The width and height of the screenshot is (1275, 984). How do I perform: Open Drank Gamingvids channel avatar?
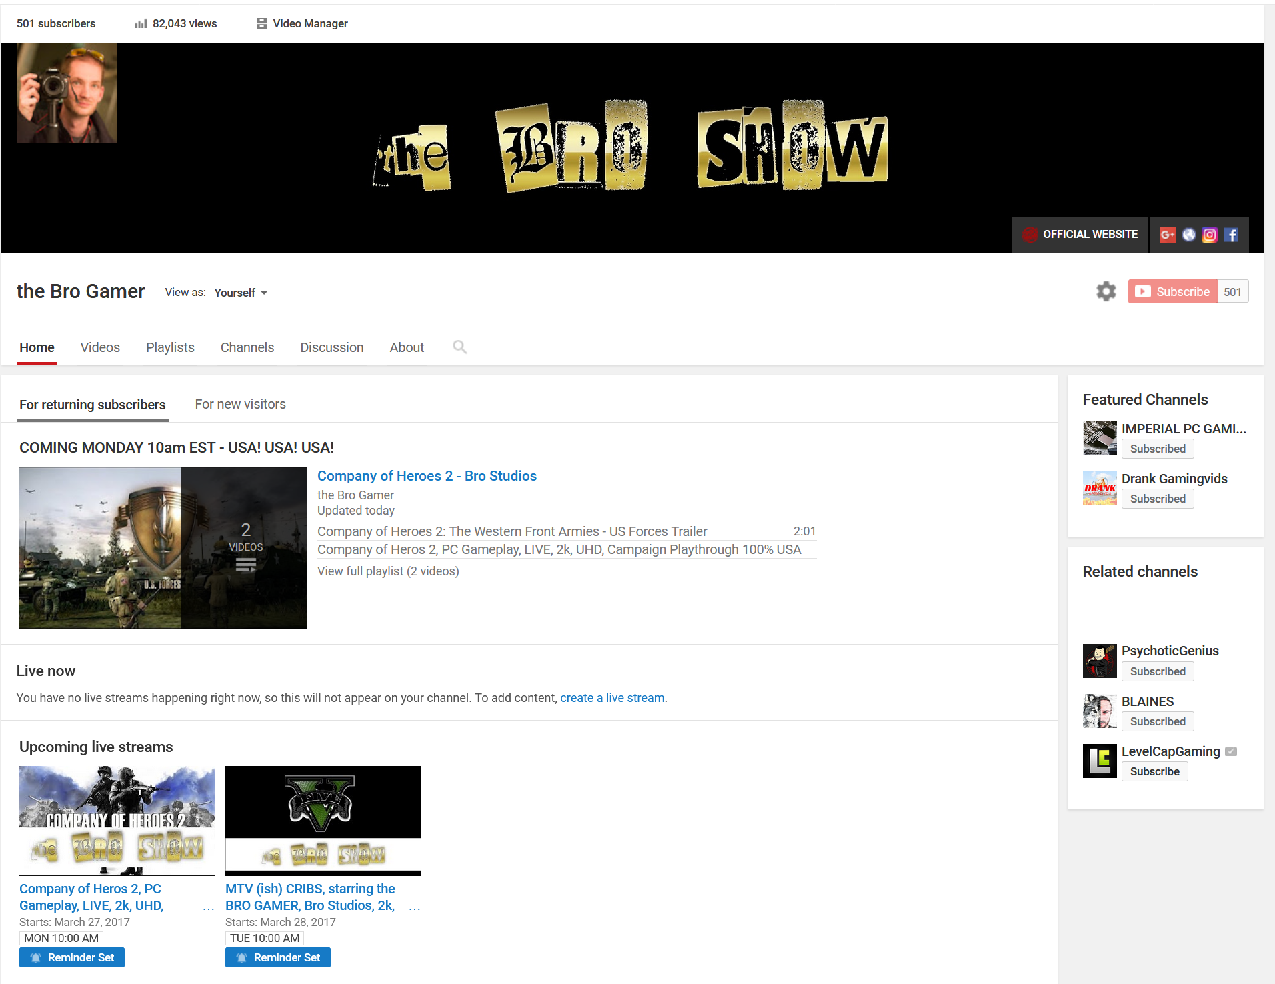[x=1100, y=488]
